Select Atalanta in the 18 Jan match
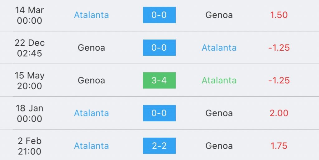The image size is (319, 160). pos(91,113)
